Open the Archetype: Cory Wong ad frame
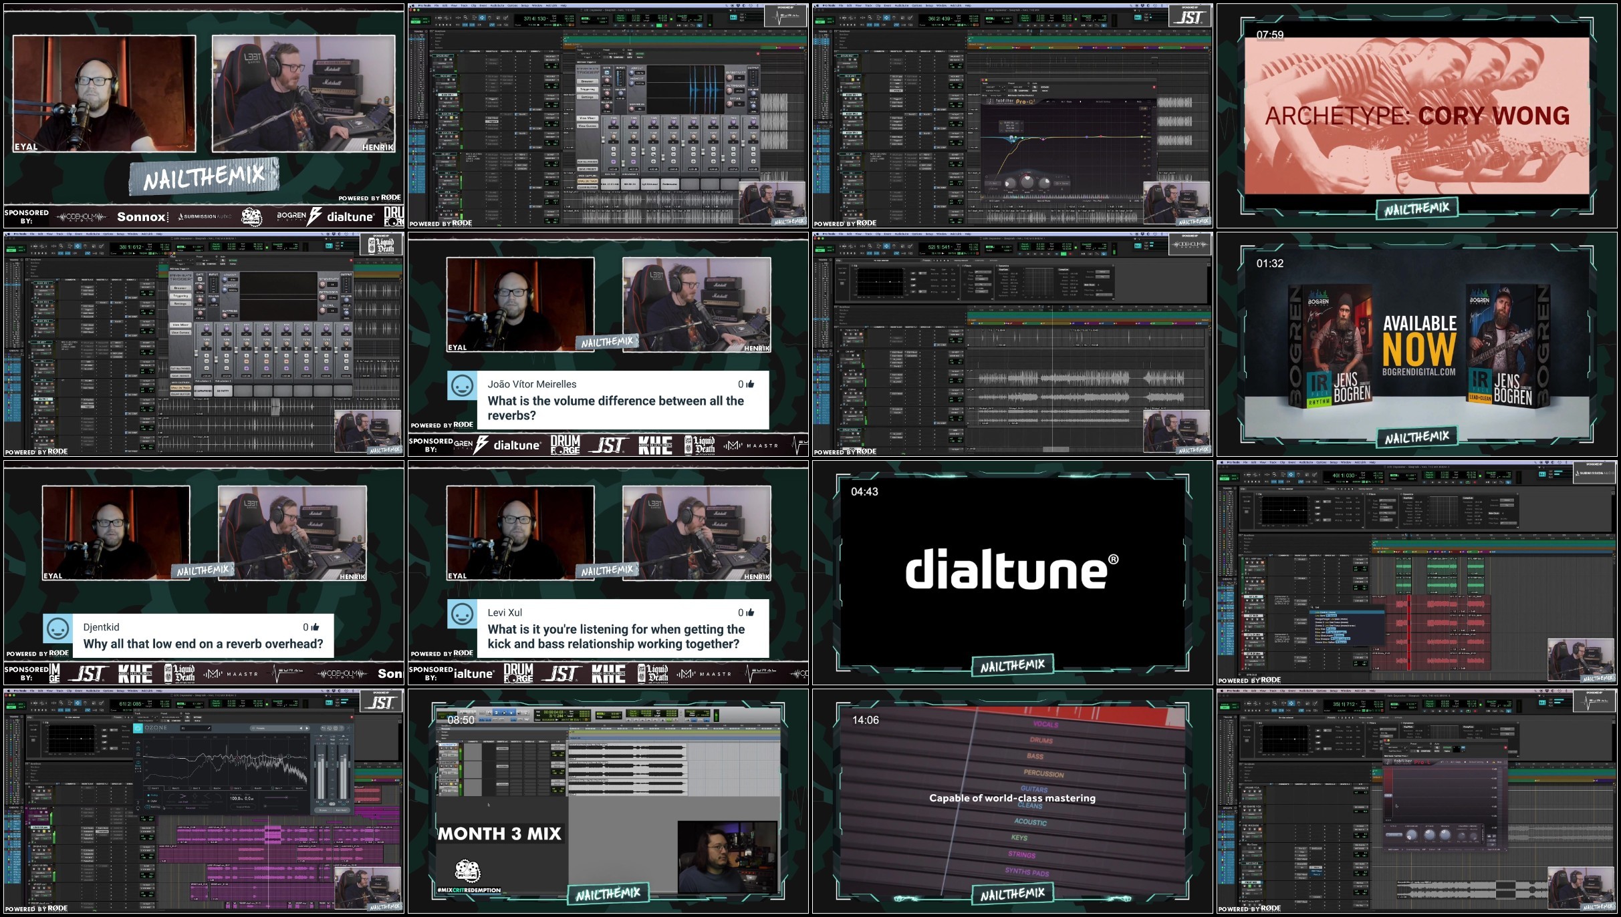 pos(1416,115)
